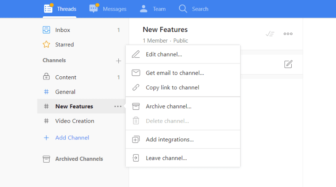Choose Get email to channel... option
This screenshot has height=187, width=336.
tap(175, 73)
